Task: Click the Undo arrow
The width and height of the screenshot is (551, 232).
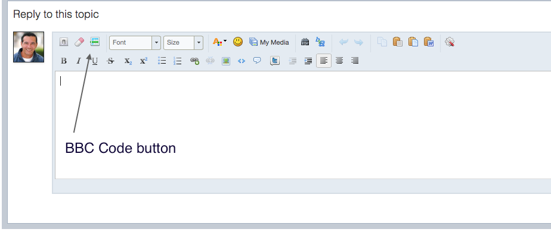Action: click(343, 42)
